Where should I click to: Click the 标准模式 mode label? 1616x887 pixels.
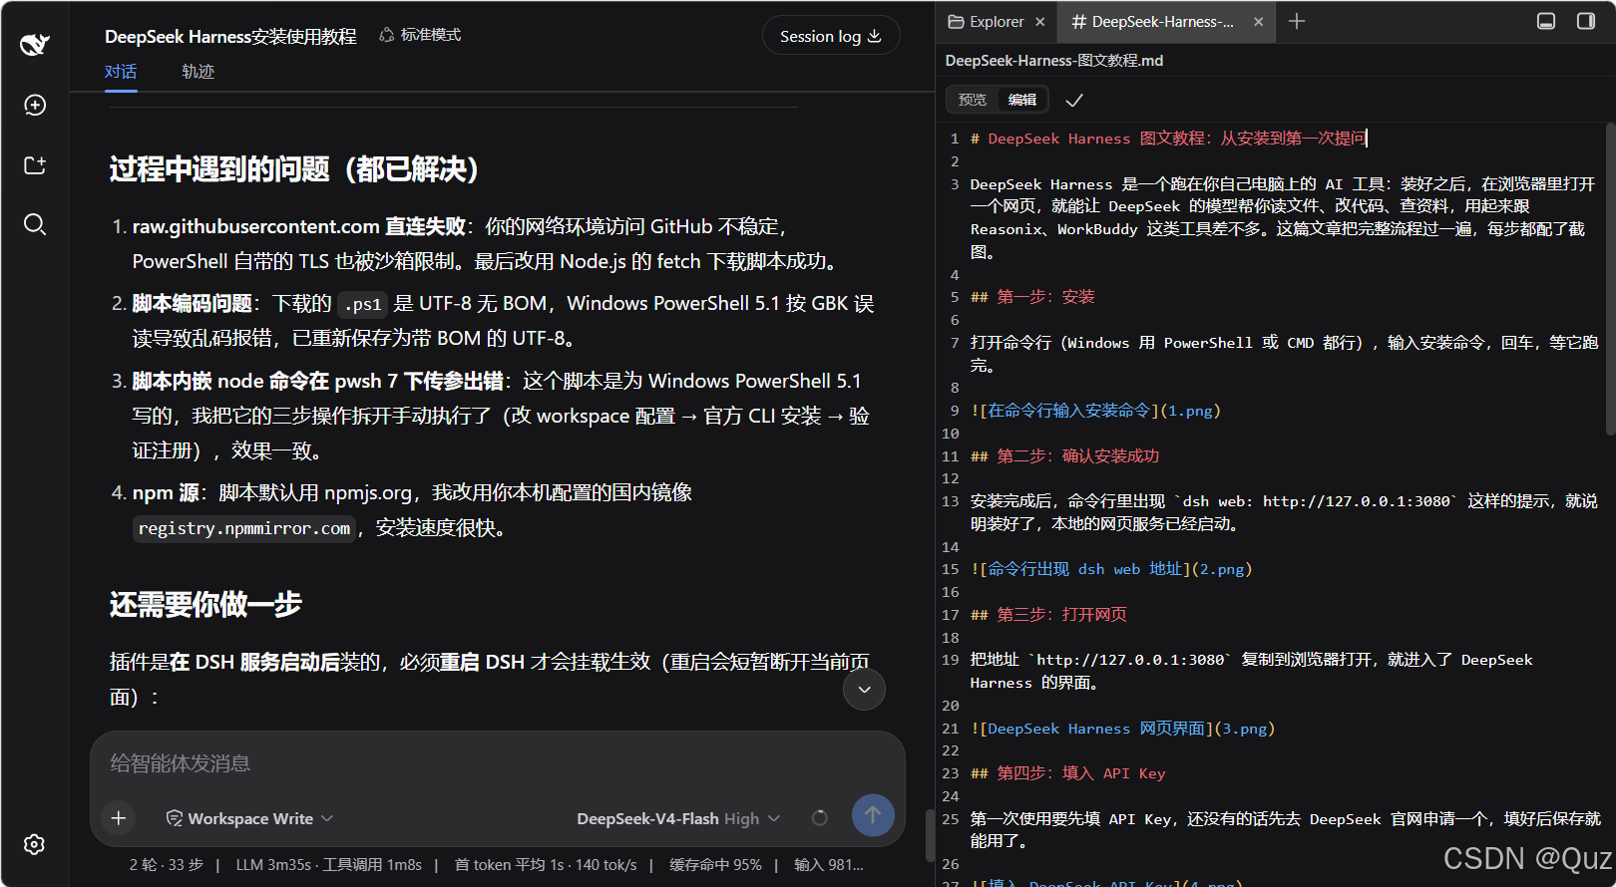pos(420,35)
